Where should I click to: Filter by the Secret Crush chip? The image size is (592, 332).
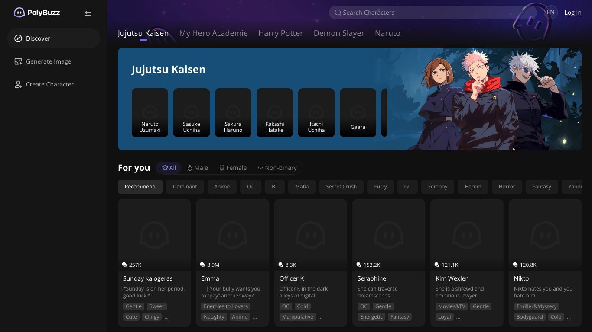coord(342,187)
